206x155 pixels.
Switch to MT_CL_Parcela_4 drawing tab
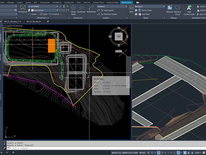coord(34,21)
